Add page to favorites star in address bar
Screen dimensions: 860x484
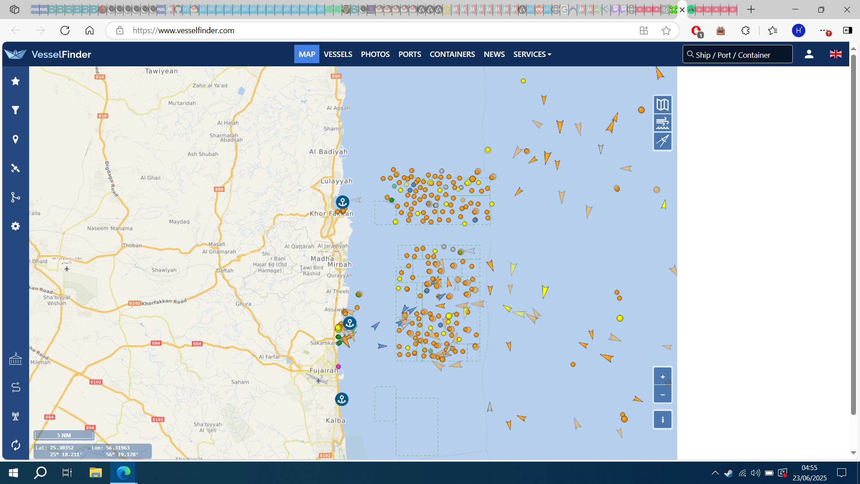coord(666,30)
